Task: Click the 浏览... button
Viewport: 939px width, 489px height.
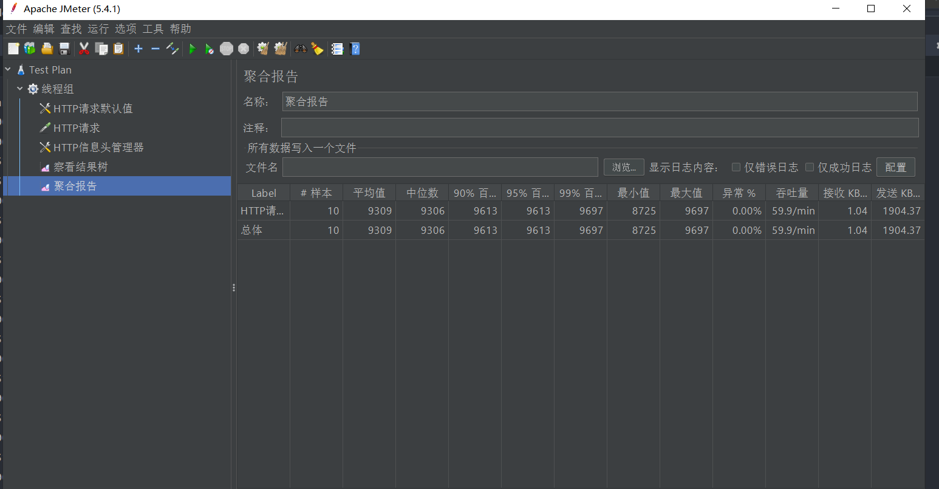Action: (624, 167)
